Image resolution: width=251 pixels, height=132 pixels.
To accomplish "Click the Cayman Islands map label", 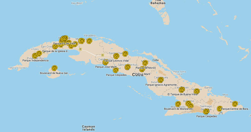I will tap(88, 128).
